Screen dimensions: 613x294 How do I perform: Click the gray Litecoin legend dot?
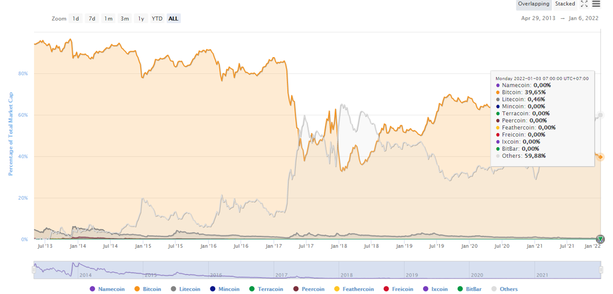[x=173, y=289]
